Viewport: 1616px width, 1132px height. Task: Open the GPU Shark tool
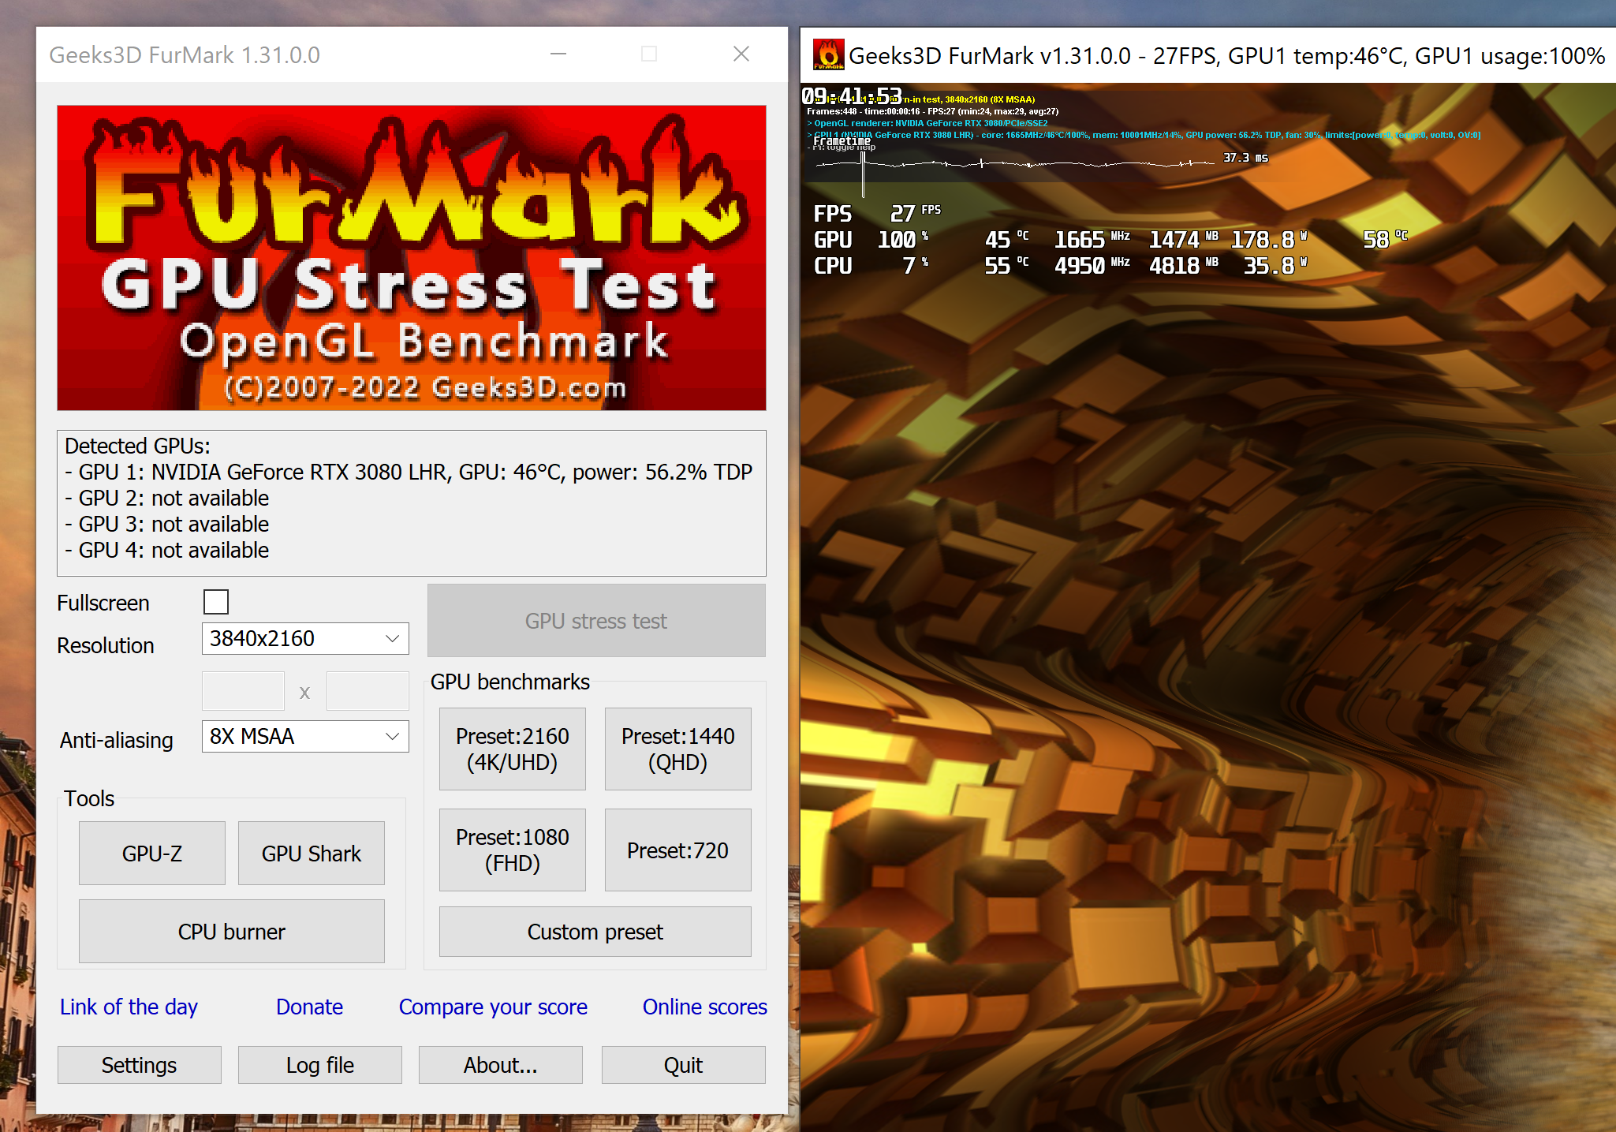pyautogui.click(x=311, y=853)
